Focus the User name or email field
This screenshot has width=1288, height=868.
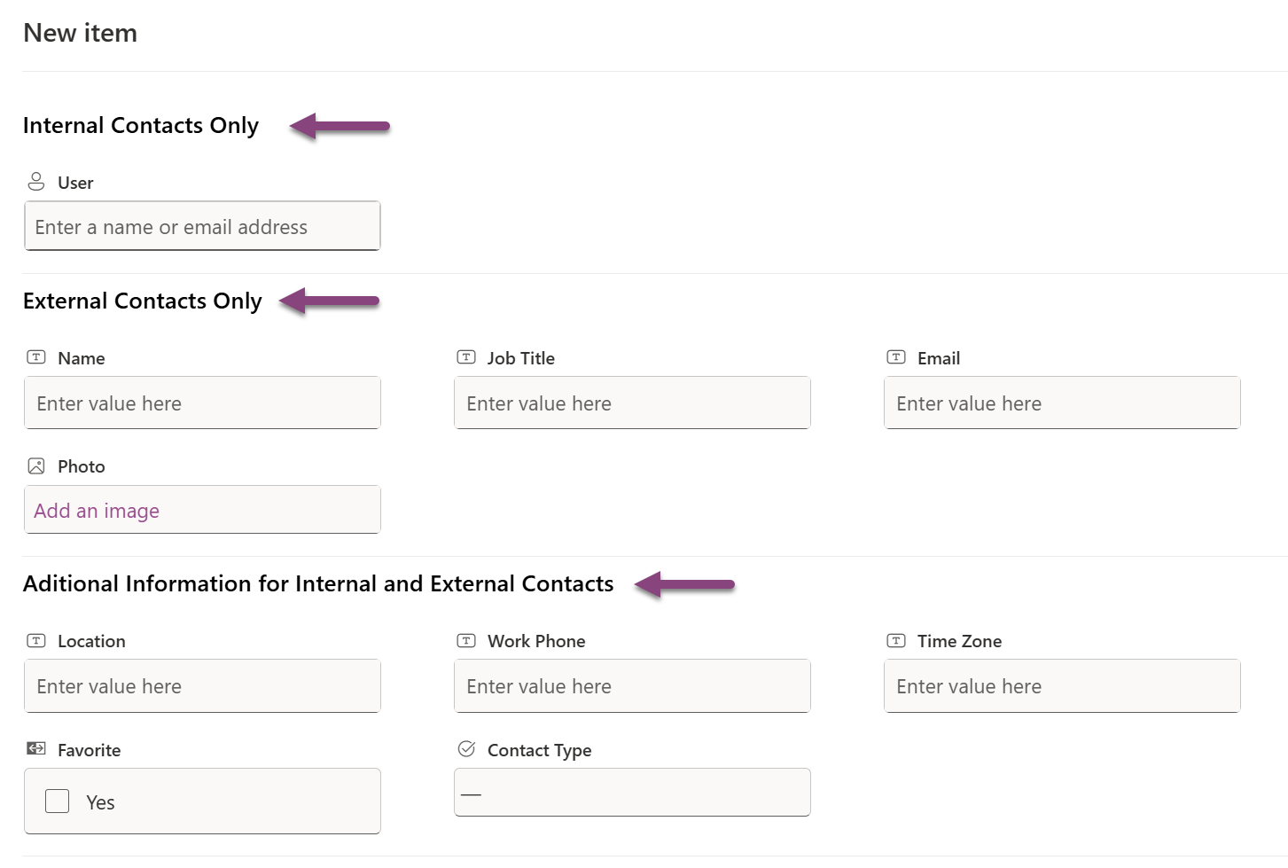coord(202,227)
